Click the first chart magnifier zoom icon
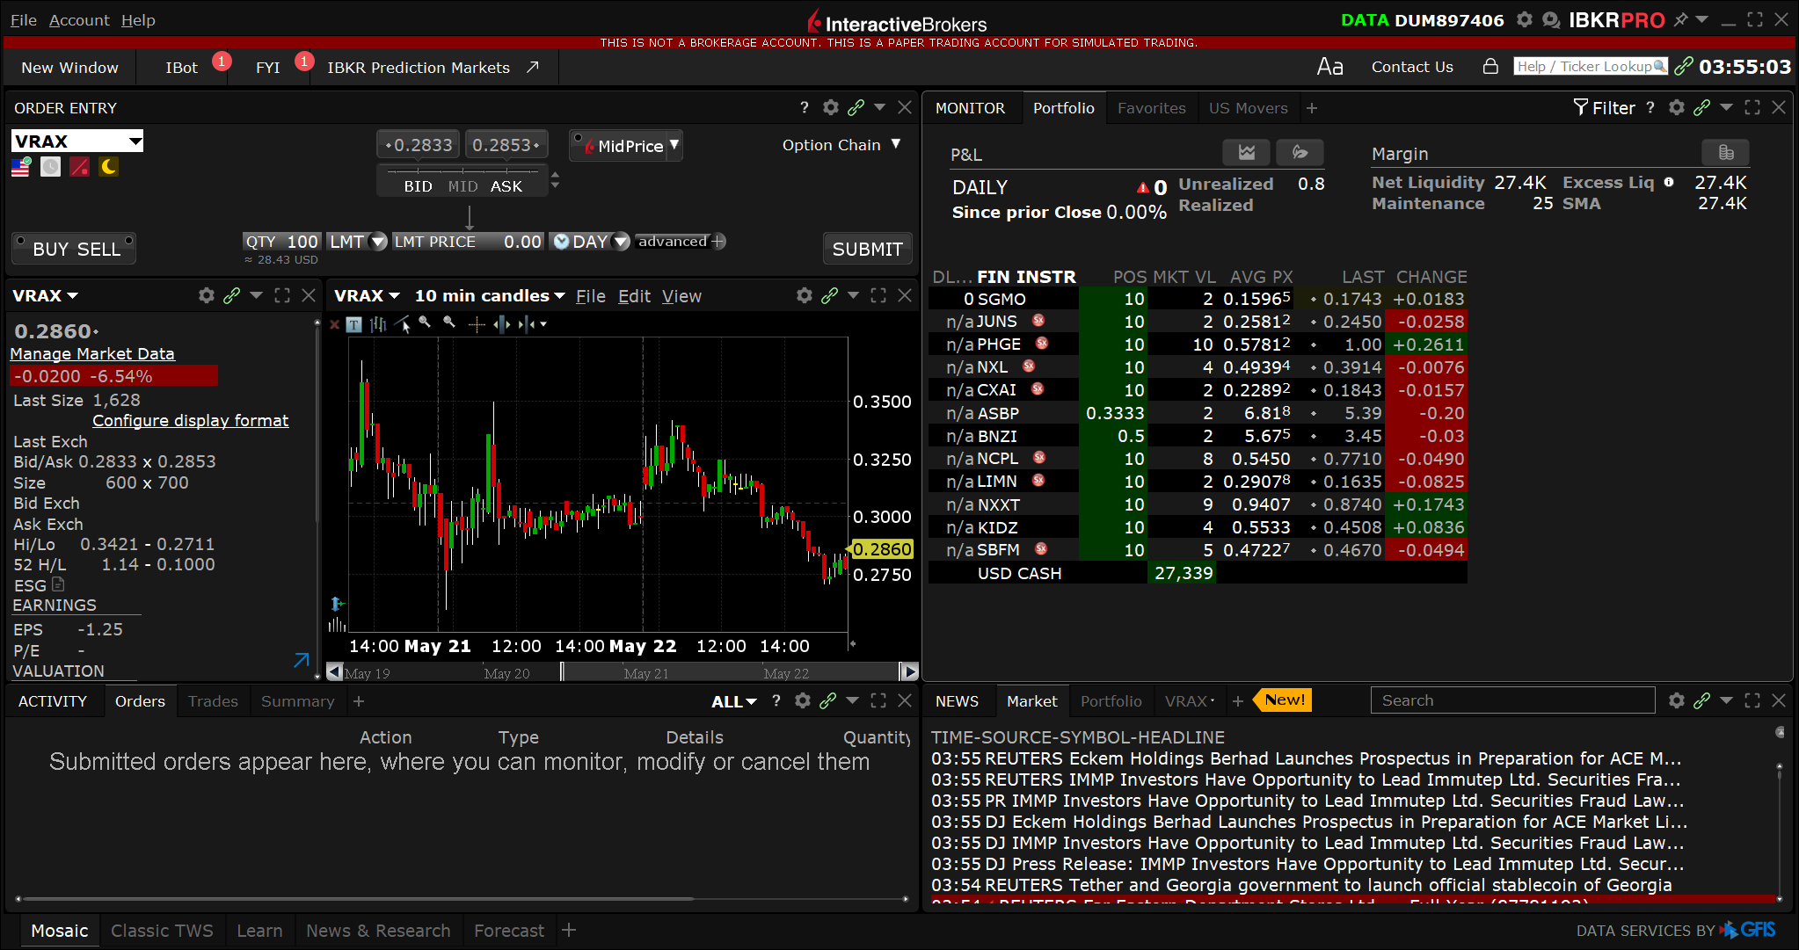 (x=426, y=323)
